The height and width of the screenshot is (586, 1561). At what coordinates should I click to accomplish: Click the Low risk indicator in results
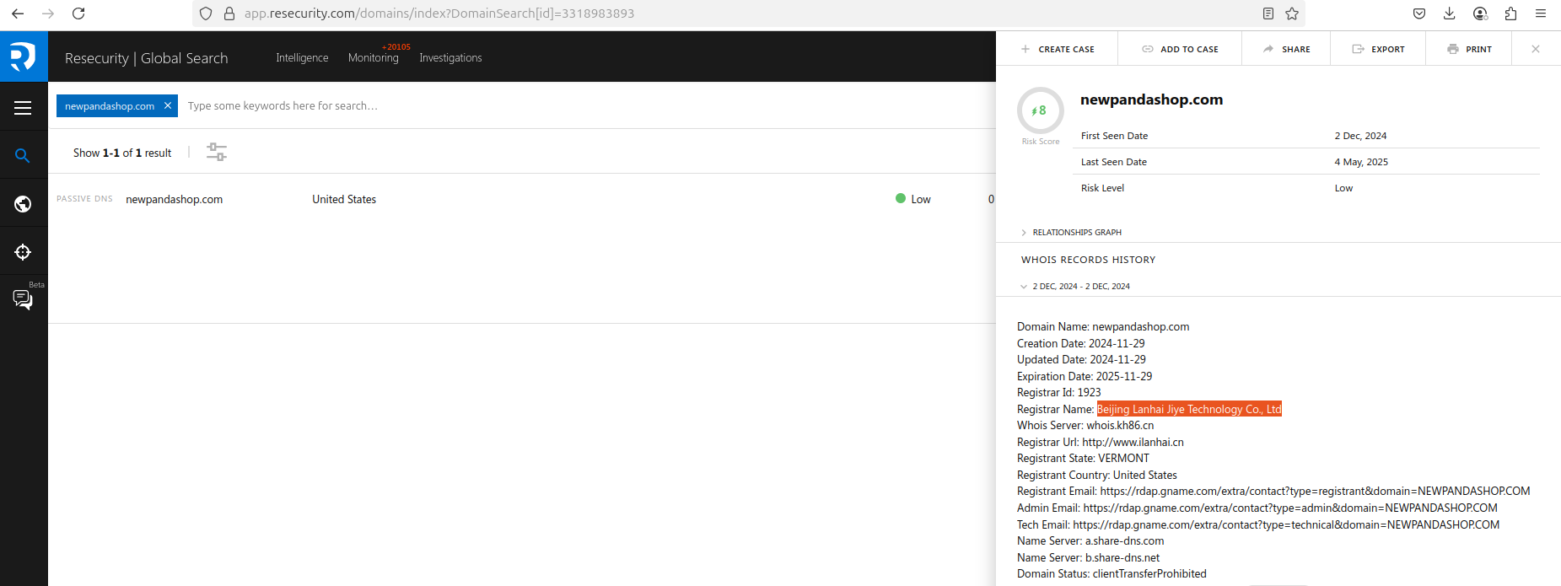[912, 199]
